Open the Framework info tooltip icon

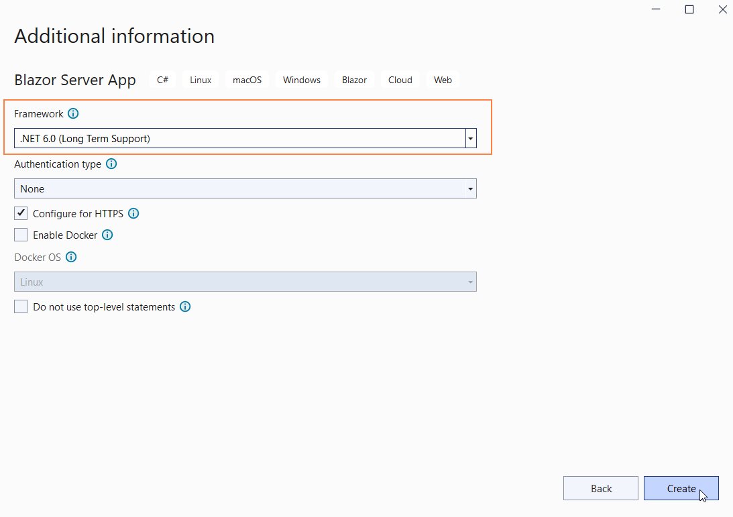coord(74,113)
